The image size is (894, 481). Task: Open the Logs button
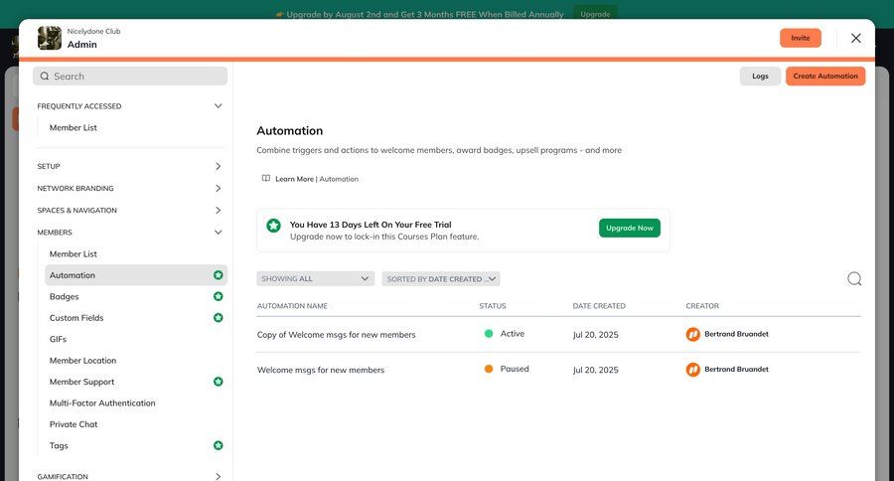(760, 76)
